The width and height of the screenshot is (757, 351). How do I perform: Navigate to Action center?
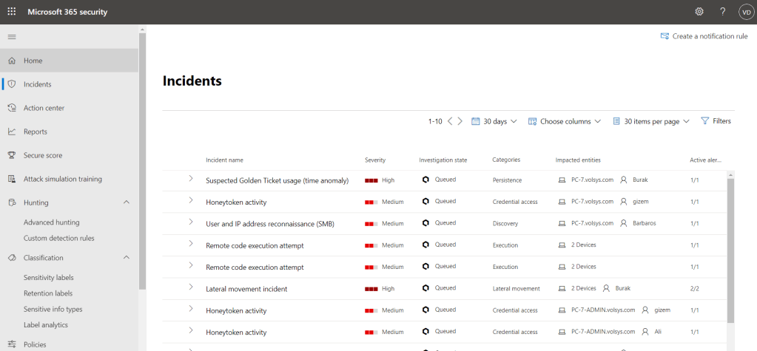[x=44, y=108]
